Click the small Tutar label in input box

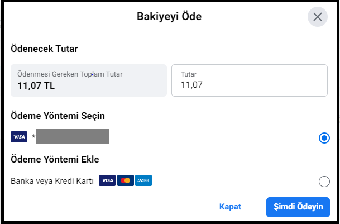pyautogui.click(x=189, y=74)
